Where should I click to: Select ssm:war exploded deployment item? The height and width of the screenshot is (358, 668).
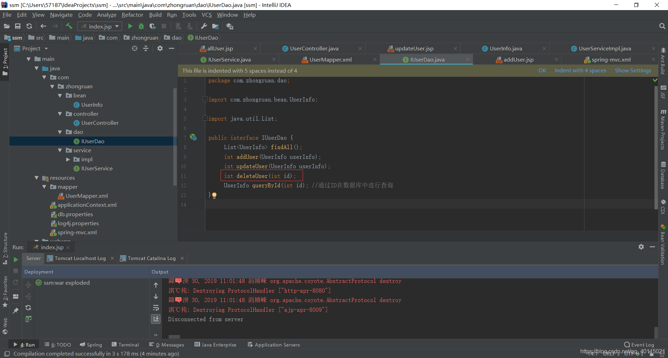click(x=66, y=283)
